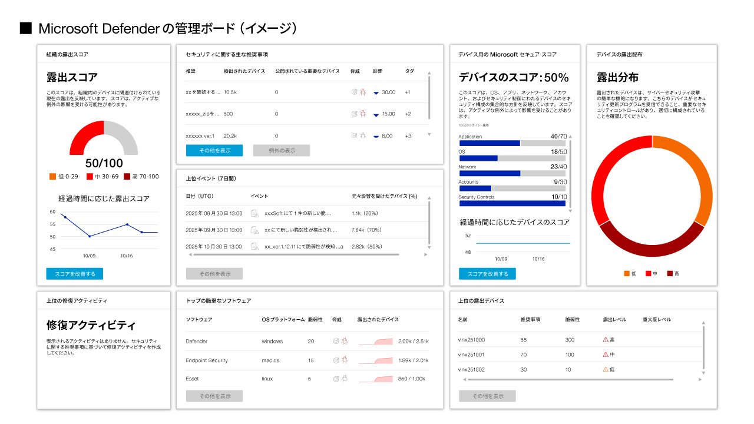This screenshot has width=754, height=424.
Task: Click the orange warning triangle for vinx251002
Action: 606,369
